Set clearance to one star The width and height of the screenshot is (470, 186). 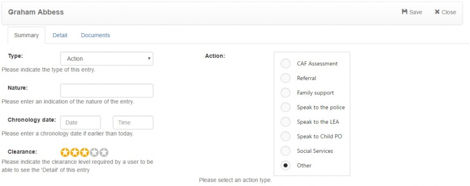[65, 152]
